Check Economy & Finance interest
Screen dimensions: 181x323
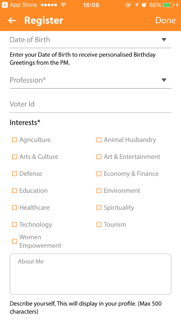(x=99, y=173)
